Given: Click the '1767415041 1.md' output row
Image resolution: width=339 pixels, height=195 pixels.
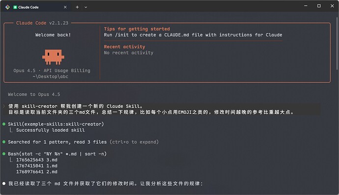Looking at the screenshot, I should 37,166.
